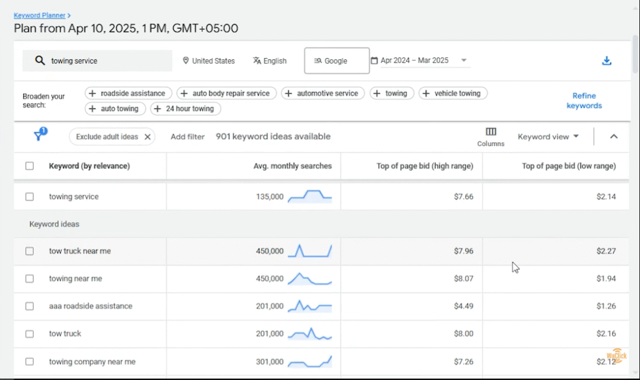Add automotive service suggestion chip

(323, 94)
